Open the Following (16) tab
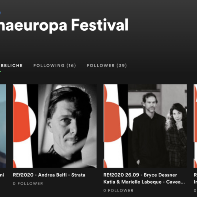Image resolution: width=197 pixels, height=197 pixels. click(x=55, y=65)
